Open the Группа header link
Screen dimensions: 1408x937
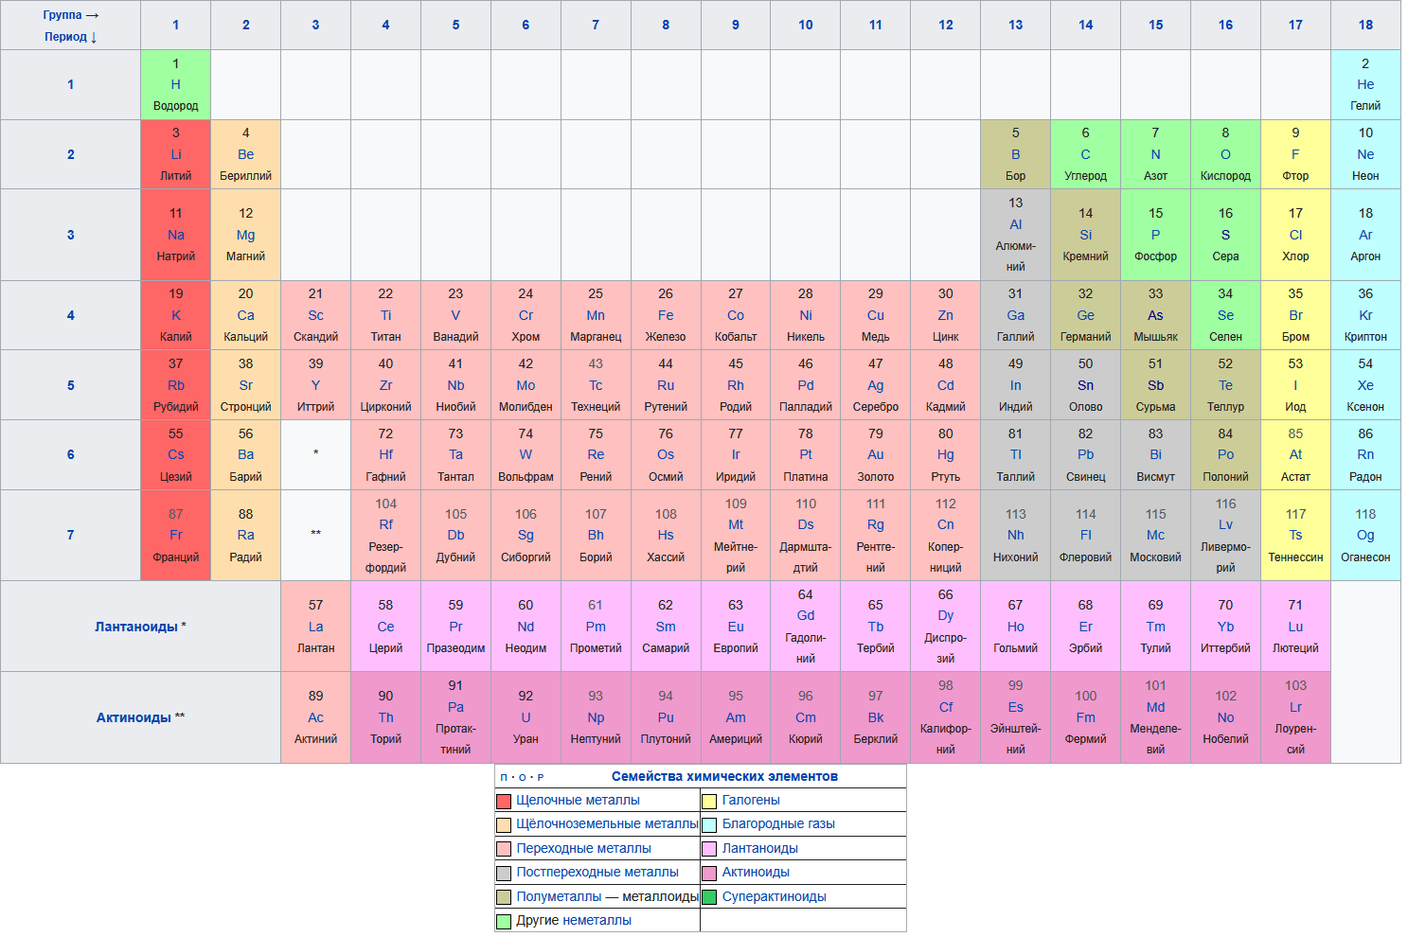[62, 15]
